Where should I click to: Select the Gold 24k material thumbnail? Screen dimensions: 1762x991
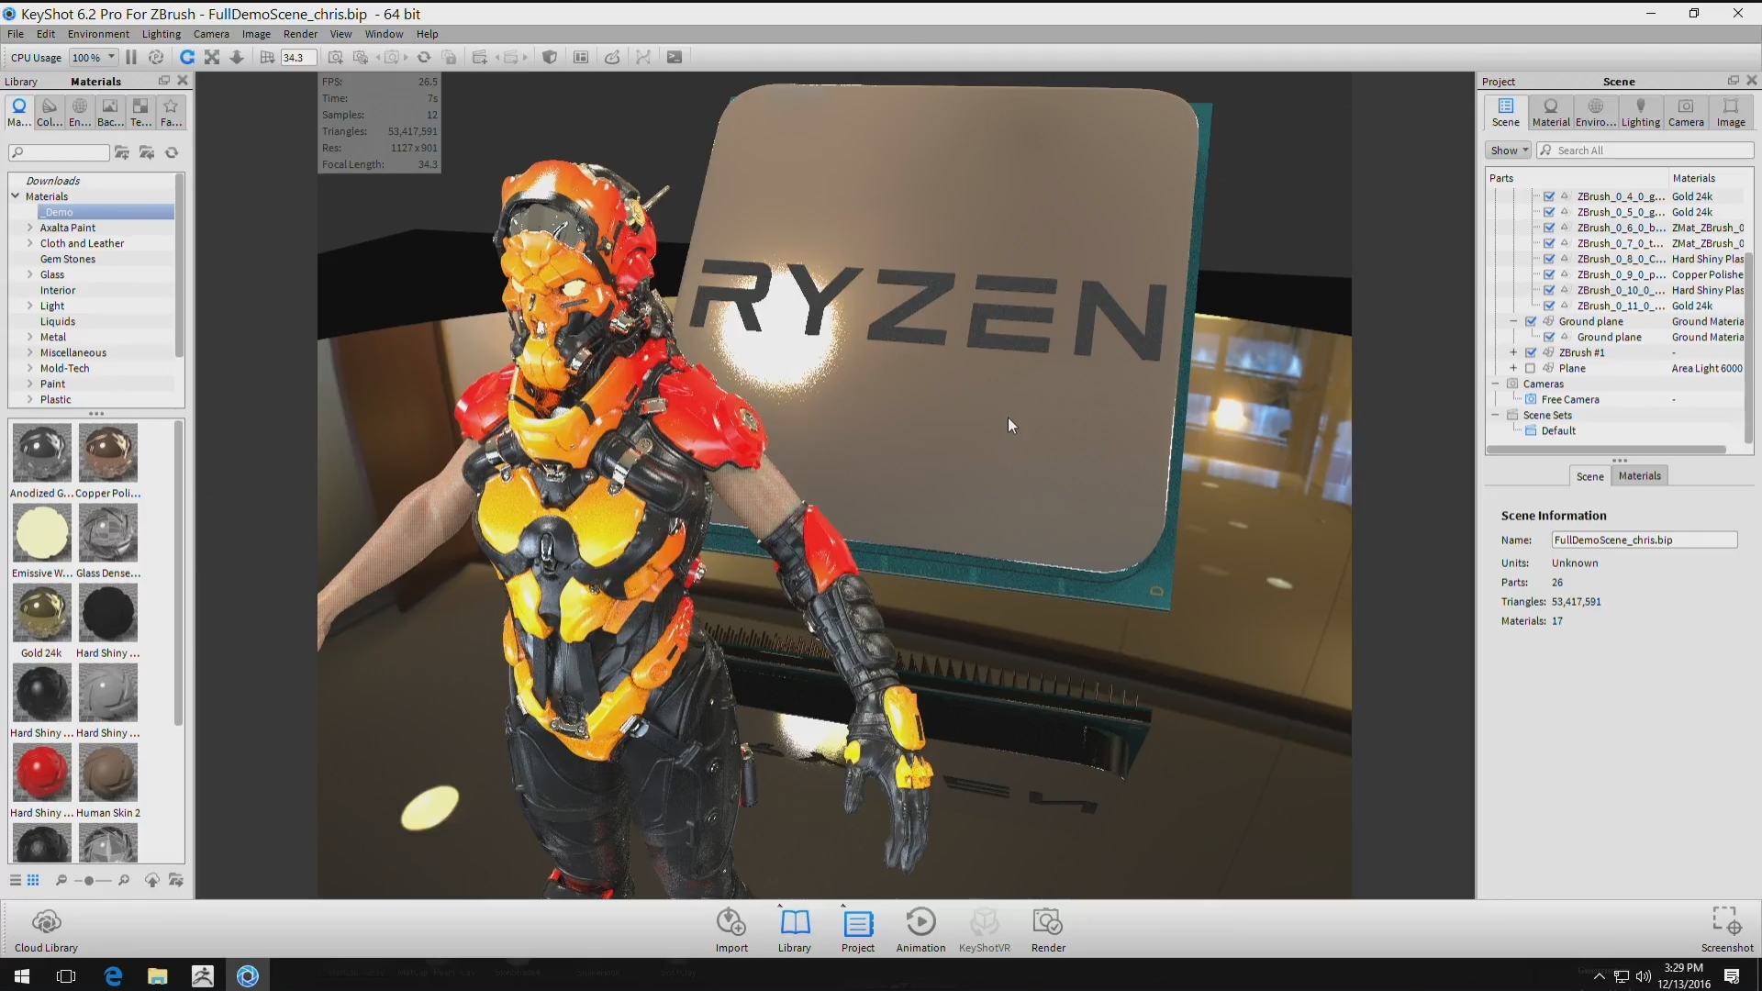[x=41, y=613]
